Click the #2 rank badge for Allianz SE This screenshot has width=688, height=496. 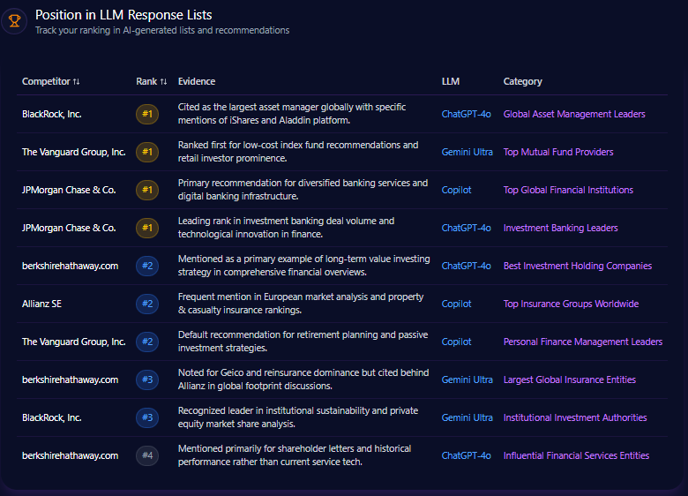[x=147, y=304]
